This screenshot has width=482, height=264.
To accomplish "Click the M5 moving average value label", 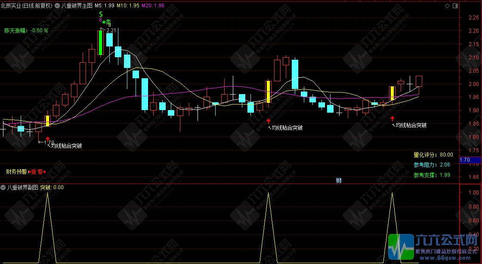I will pyautogui.click(x=105, y=6).
